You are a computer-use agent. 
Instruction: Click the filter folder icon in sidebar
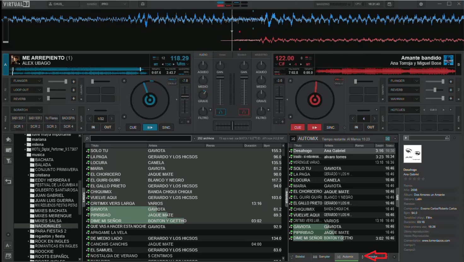click(x=9, y=161)
